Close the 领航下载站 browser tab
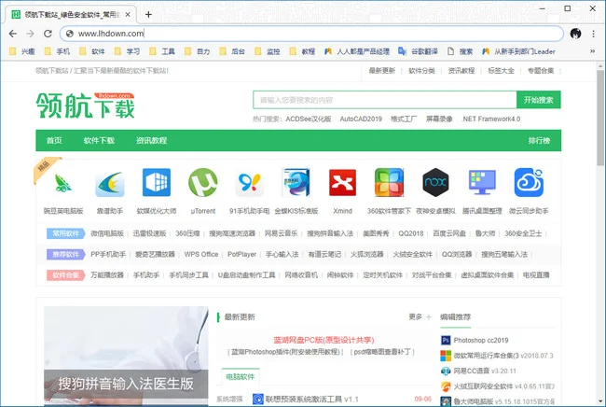This screenshot has height=407, width=606. (x=128, y=15)
